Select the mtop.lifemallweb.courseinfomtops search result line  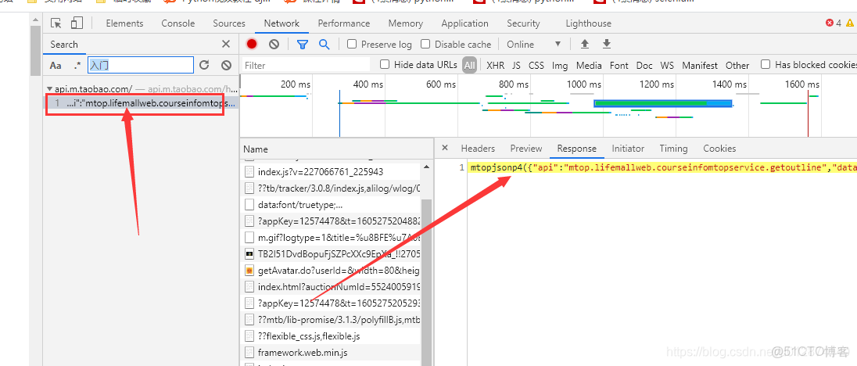click(141, 102)
